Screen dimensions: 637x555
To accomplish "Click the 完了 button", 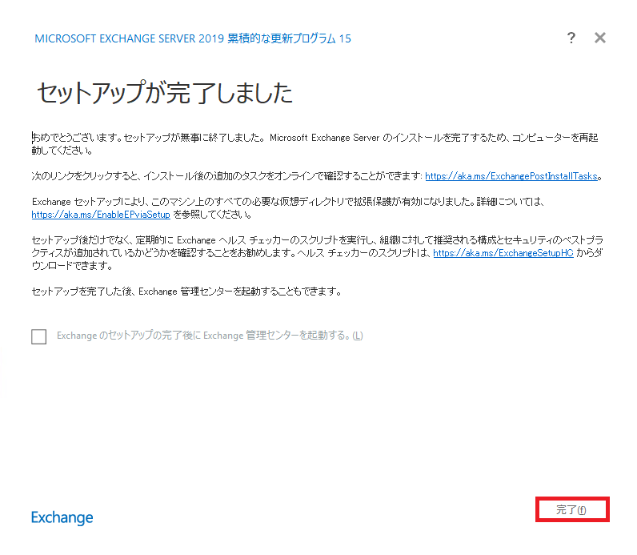I will point(572,509).
